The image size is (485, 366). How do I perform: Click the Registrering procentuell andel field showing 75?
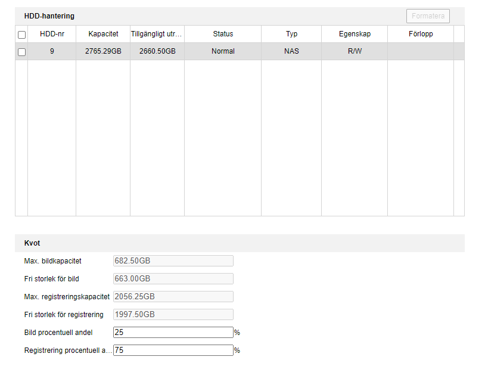point(173,351)
